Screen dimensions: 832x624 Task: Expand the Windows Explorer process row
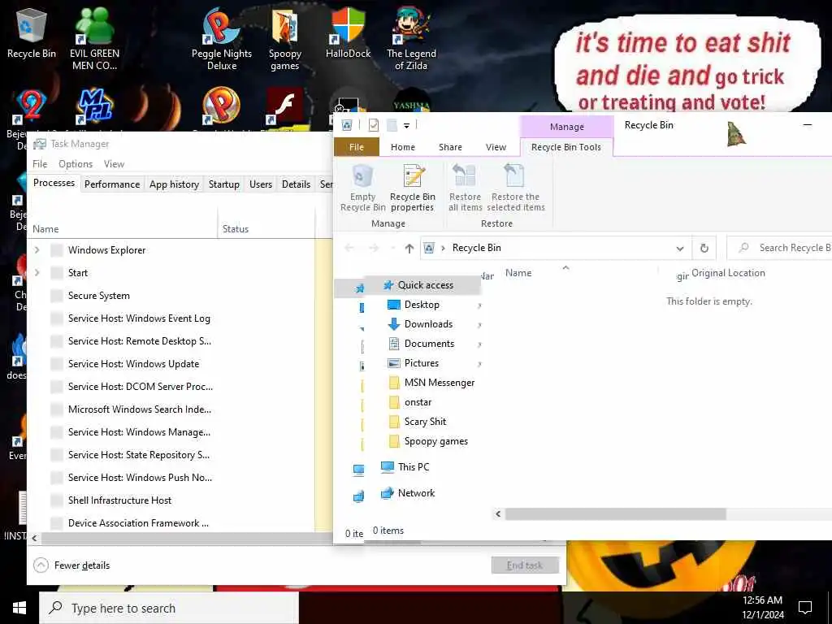37,250
